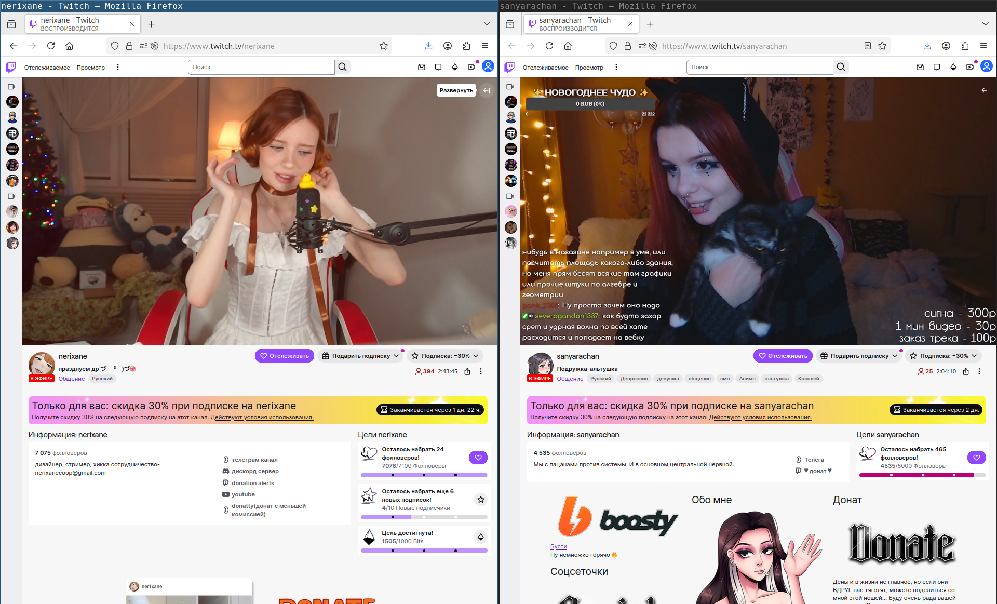This screenshot has height=604, width=997.
Task: Collapse sanyarachan's stream panel with the arrow icon
Action: [985, 90]
